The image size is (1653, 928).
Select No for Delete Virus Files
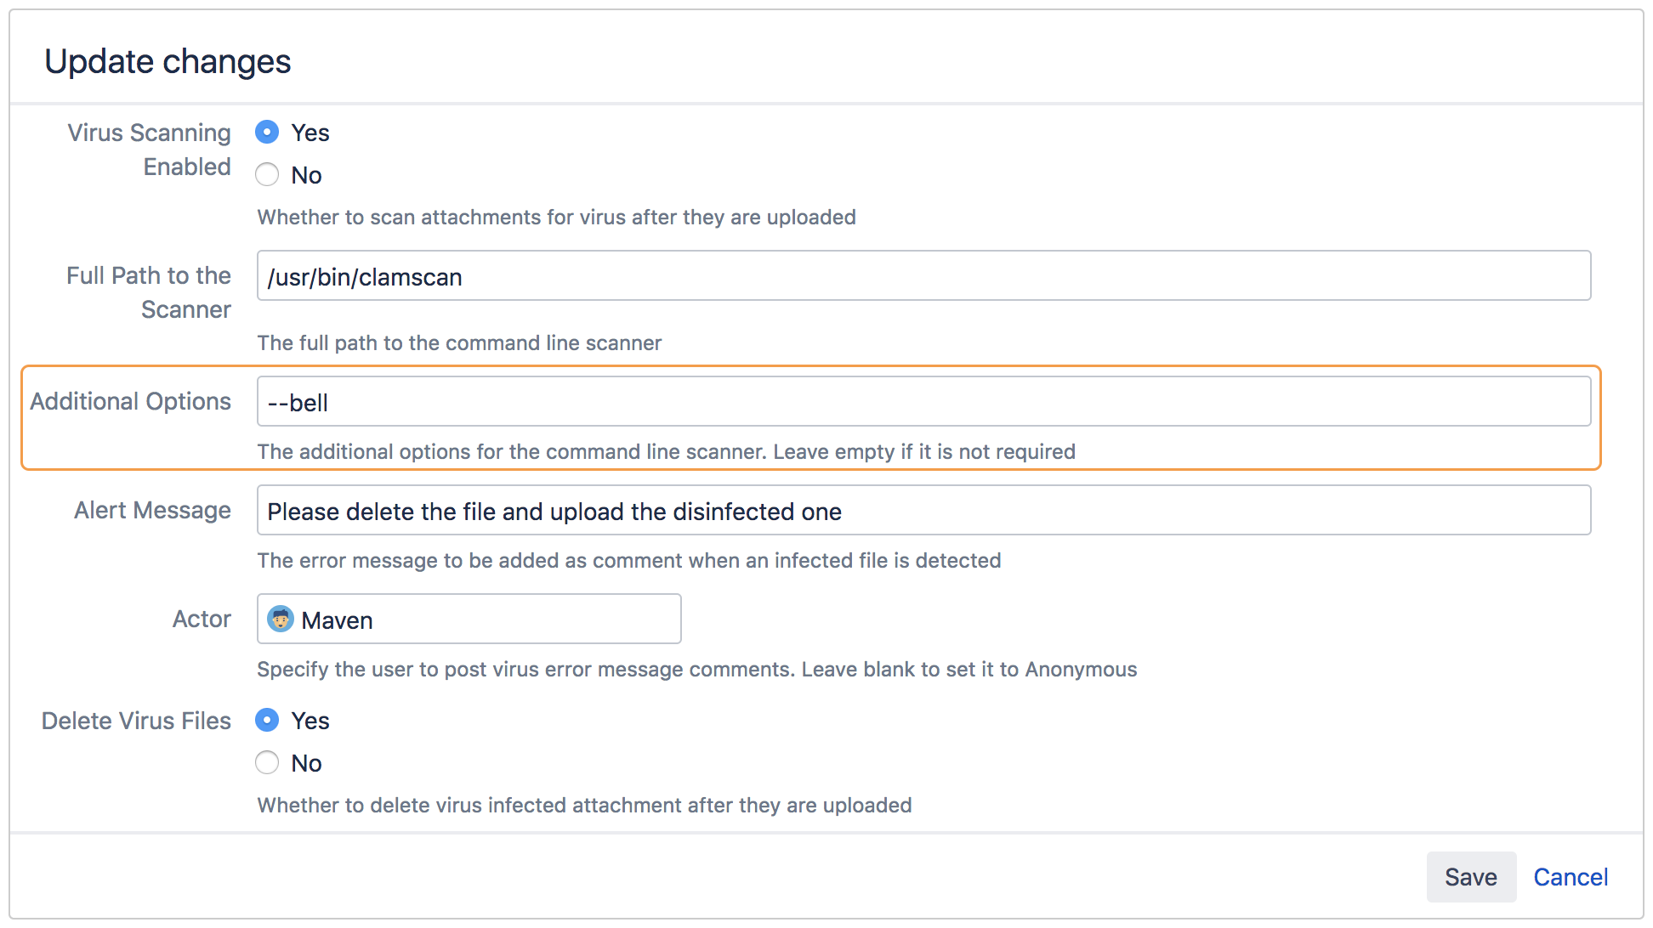[267, 762]
